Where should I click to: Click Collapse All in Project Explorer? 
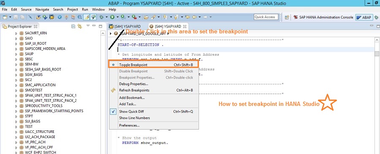[x=73, y=27]
